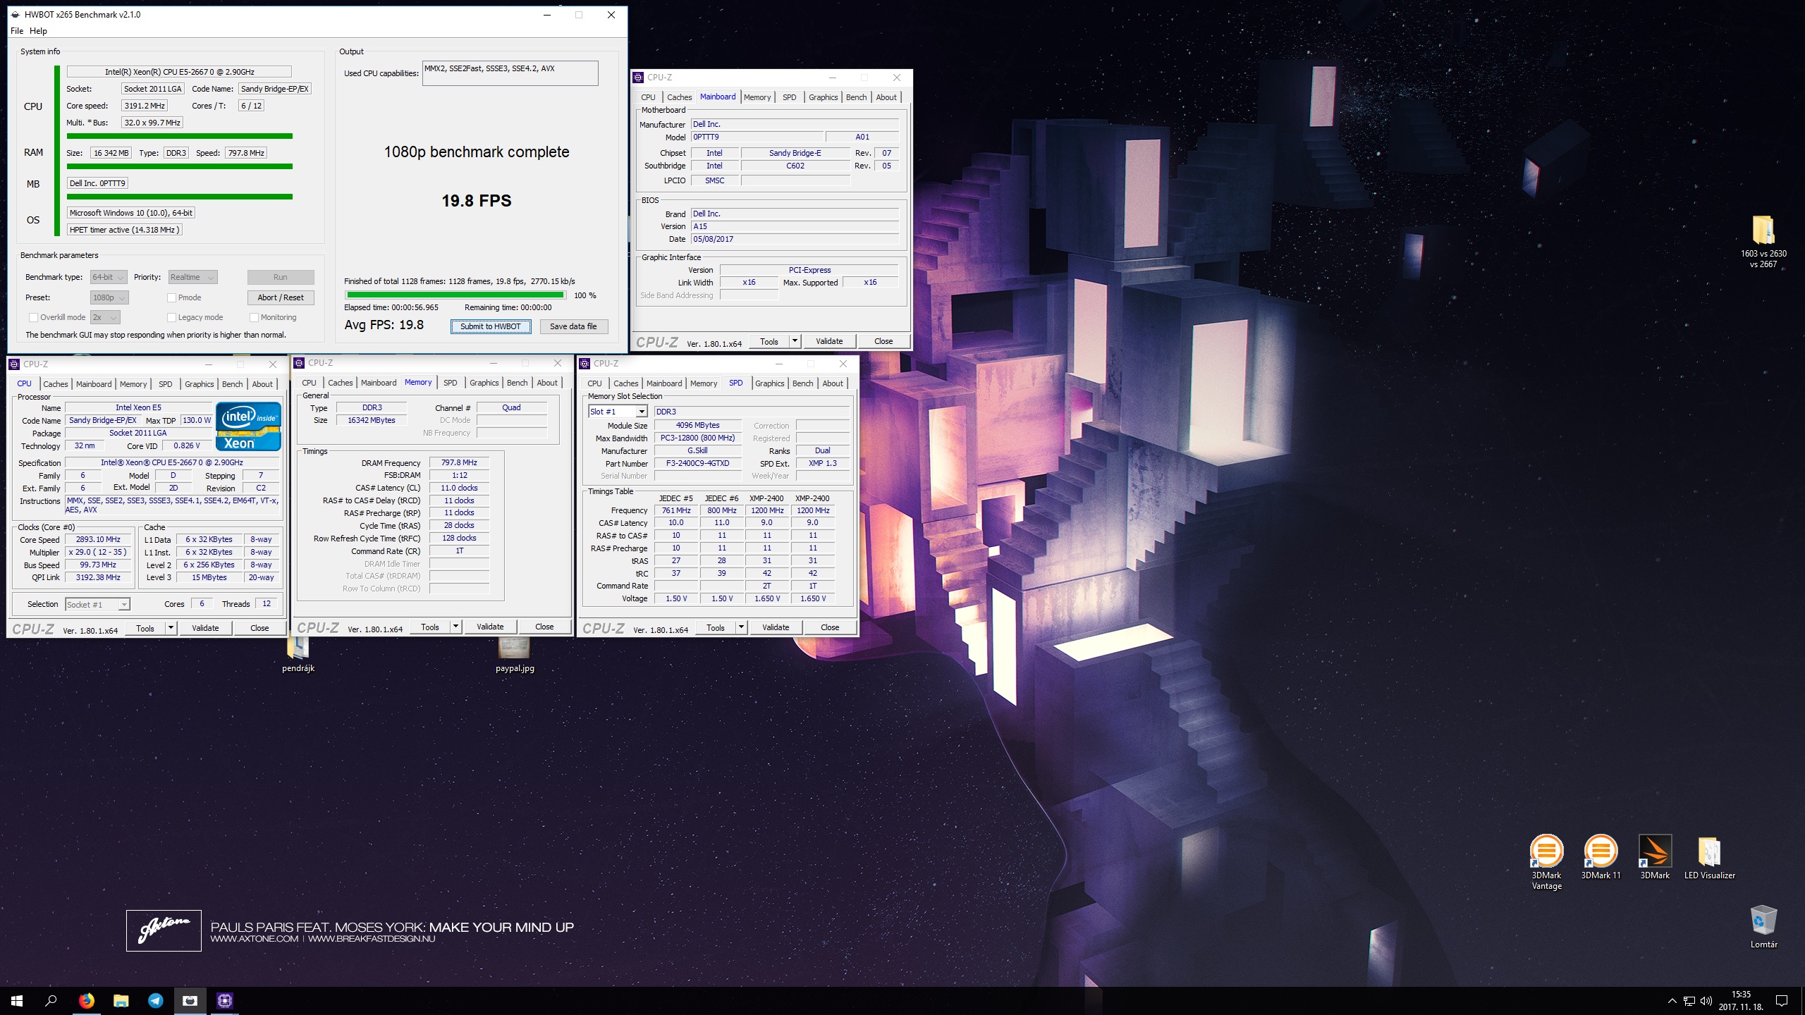Open the Windows Start menu
Viewport: 1805px width, 1015px height.
coord(17,1000)
